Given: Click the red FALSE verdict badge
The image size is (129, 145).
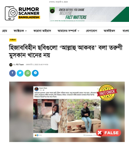Looking at the screenshot, I should tap(109, 133).
